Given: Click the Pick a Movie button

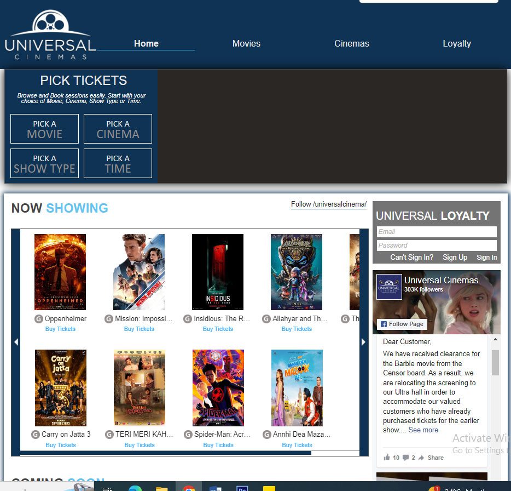Looking at the screenshot, I should tap(45, 129).
